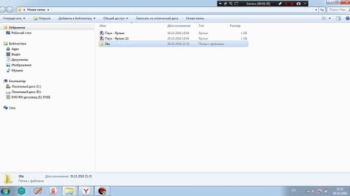Click the taskbar clock showing time
Image resolution: width=350 pixels, height=196 pixels.
tap(340, 191)
